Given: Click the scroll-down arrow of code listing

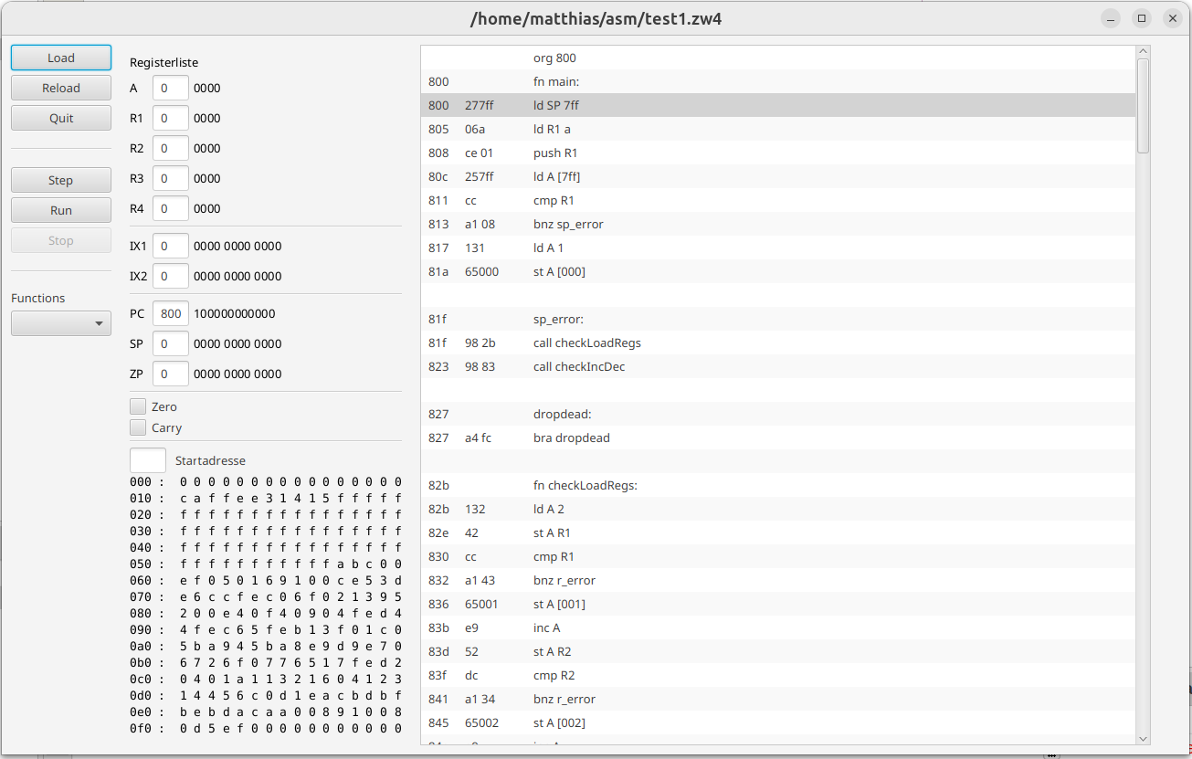Looking at the screenshot, I should (x=1143, y=737).
